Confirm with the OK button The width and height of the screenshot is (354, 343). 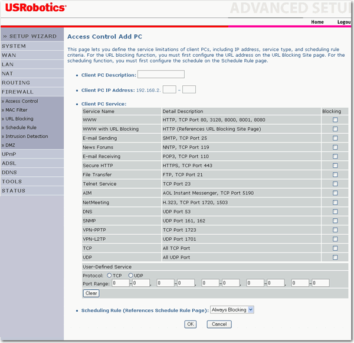click(x=191, y=324)
